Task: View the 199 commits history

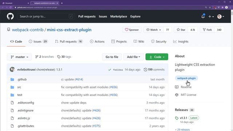Action: (154, 70)
